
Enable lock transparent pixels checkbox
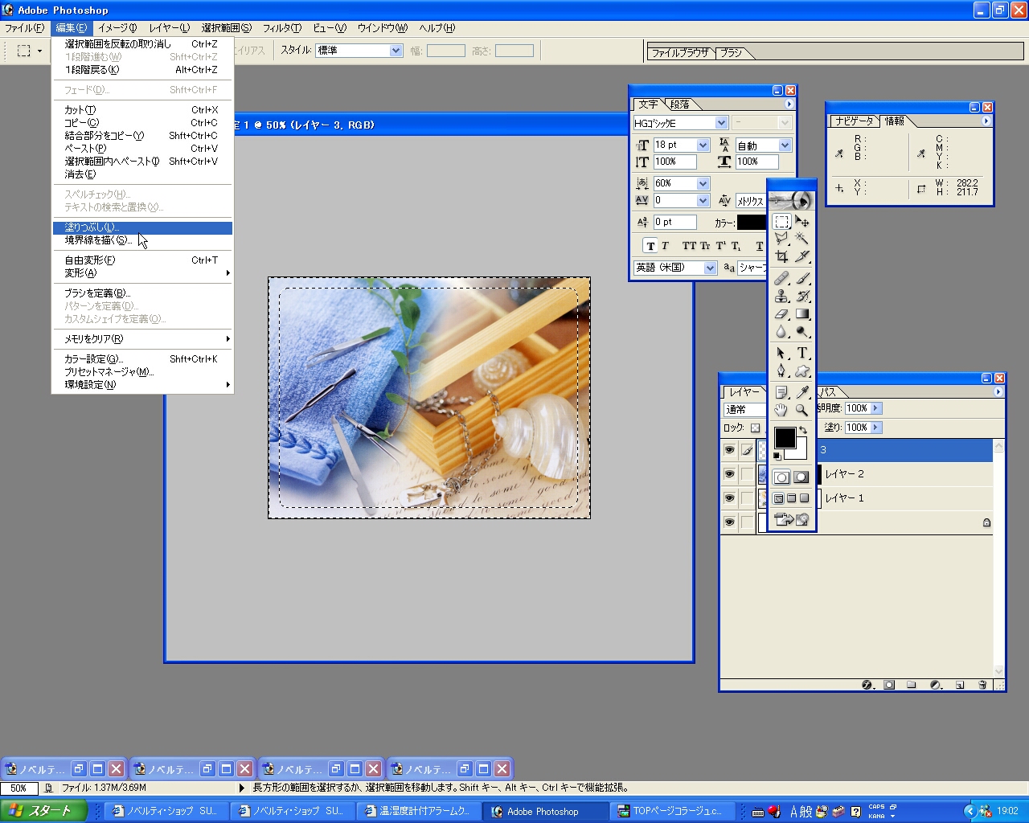point(755,428)
